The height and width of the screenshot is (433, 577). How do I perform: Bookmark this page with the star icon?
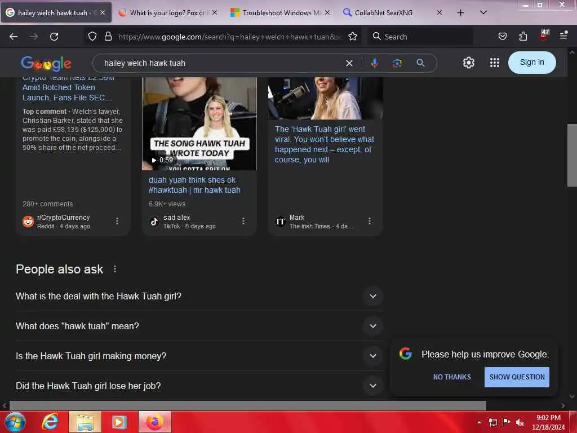[353, 36]
